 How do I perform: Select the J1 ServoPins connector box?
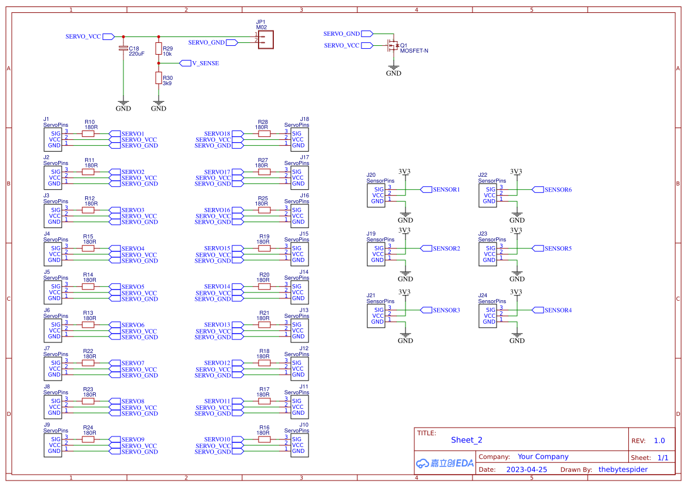(53, 139)
